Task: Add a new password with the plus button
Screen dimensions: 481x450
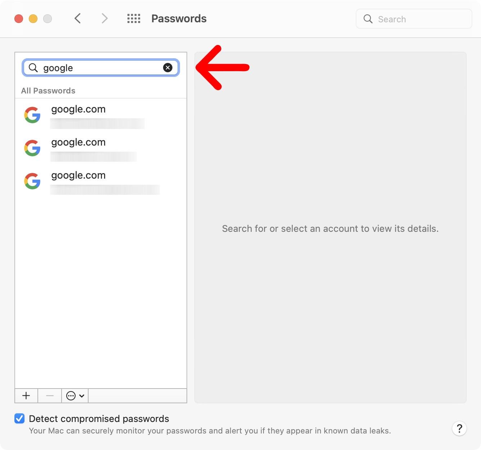Action: (x=26, y=395)
